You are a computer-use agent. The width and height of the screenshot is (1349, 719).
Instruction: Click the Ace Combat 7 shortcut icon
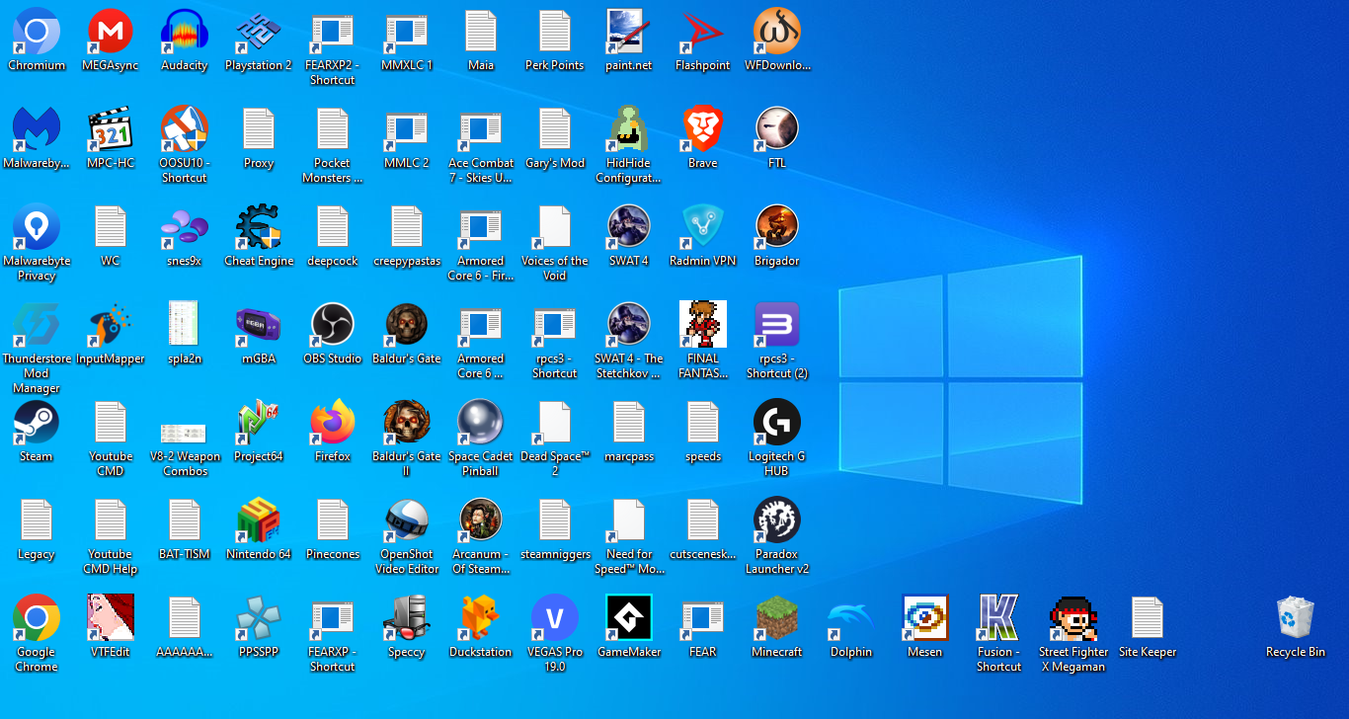point(481,129)
